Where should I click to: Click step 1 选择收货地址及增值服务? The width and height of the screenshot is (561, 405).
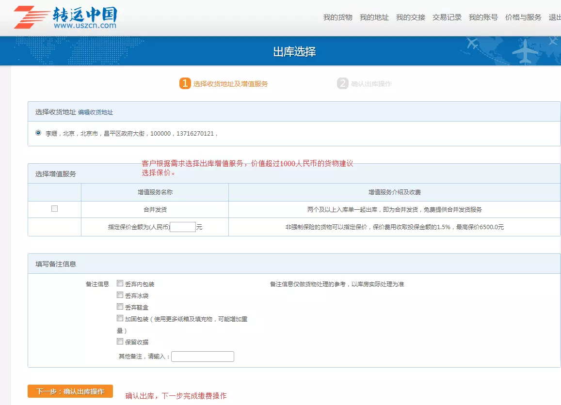pyautogui.click(x=224, y=84)
